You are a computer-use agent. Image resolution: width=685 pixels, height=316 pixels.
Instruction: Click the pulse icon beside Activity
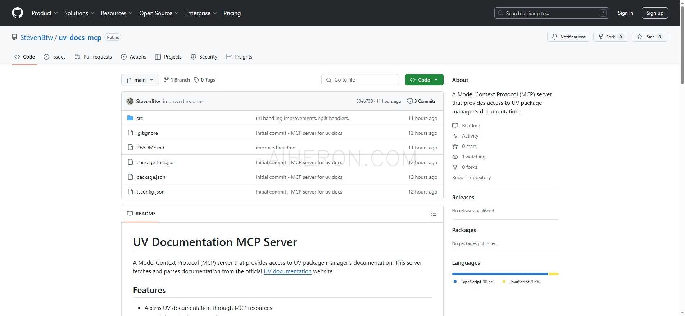pyautogui.click(x=455, y=136)
